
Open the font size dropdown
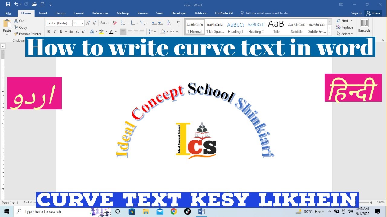pos(82,23)
